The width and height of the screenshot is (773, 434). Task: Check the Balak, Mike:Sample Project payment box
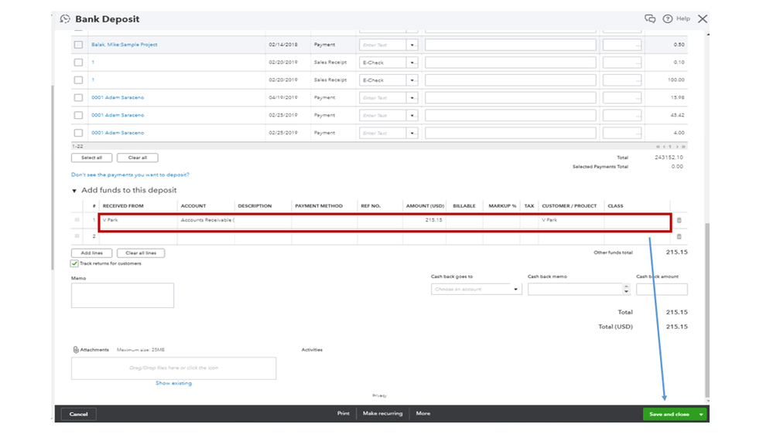click(78, 45)
